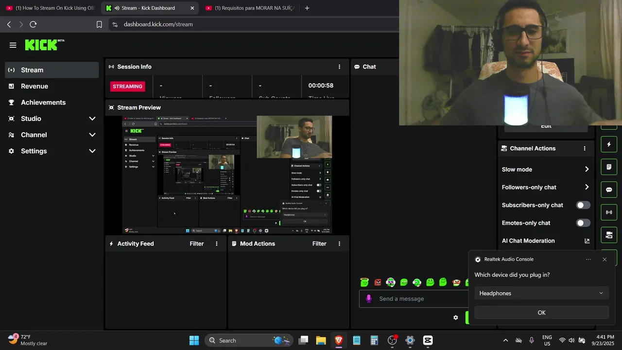Open chat settings gear icon

pyautogui.click(x=456, y=317)
